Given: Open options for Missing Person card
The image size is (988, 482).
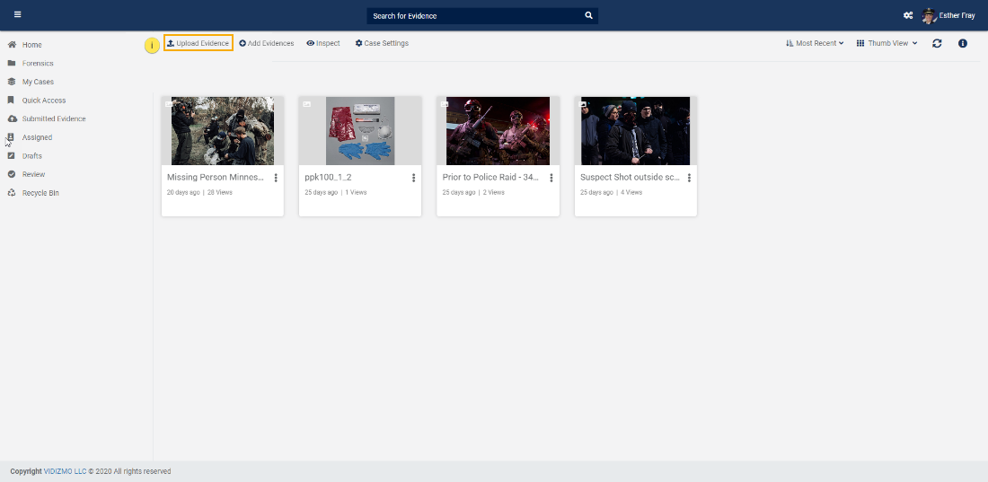Looking at the screenshot, I should 276,178.
